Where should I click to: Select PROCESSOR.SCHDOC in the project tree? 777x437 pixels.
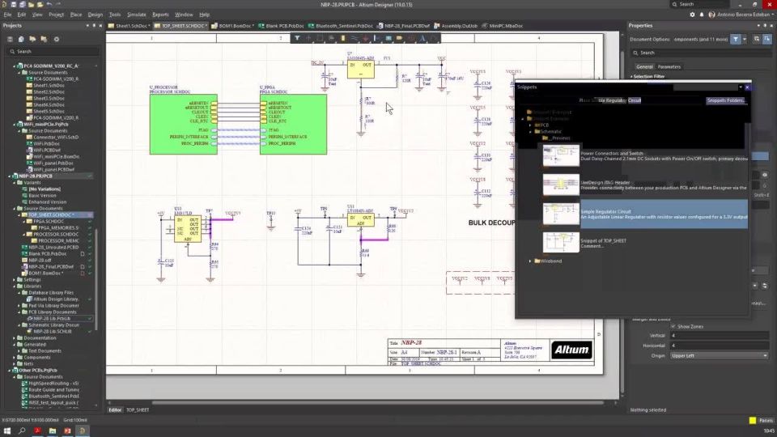coord(56,235)
